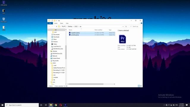
Task: Click This PC in the address bar
Action: pyautogui.click(x=64, y=26)
